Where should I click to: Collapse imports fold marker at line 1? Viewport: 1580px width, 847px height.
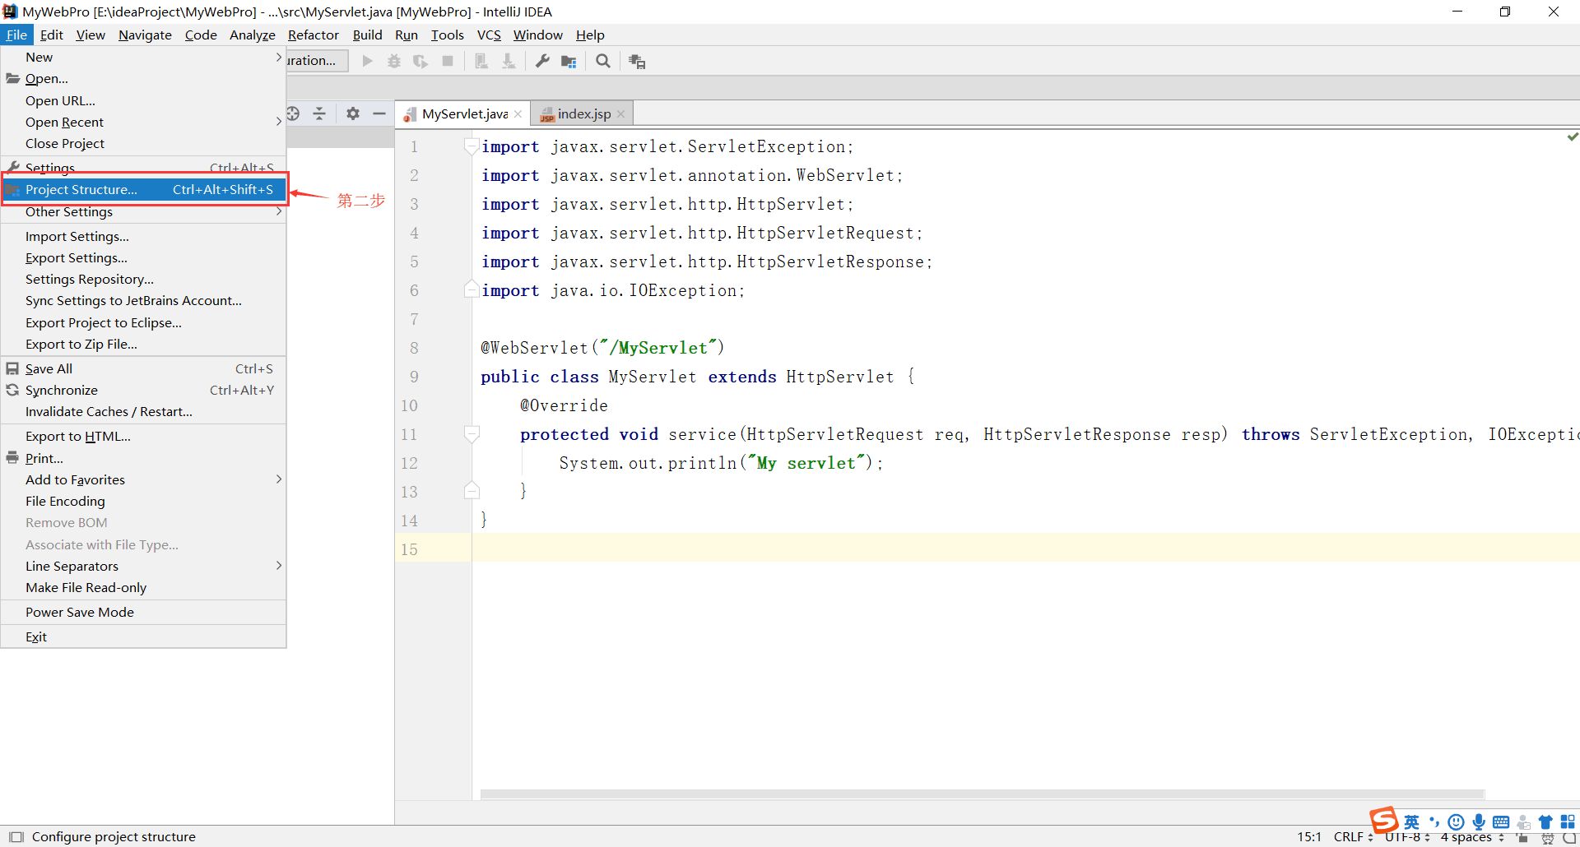[x=472, y=146]
